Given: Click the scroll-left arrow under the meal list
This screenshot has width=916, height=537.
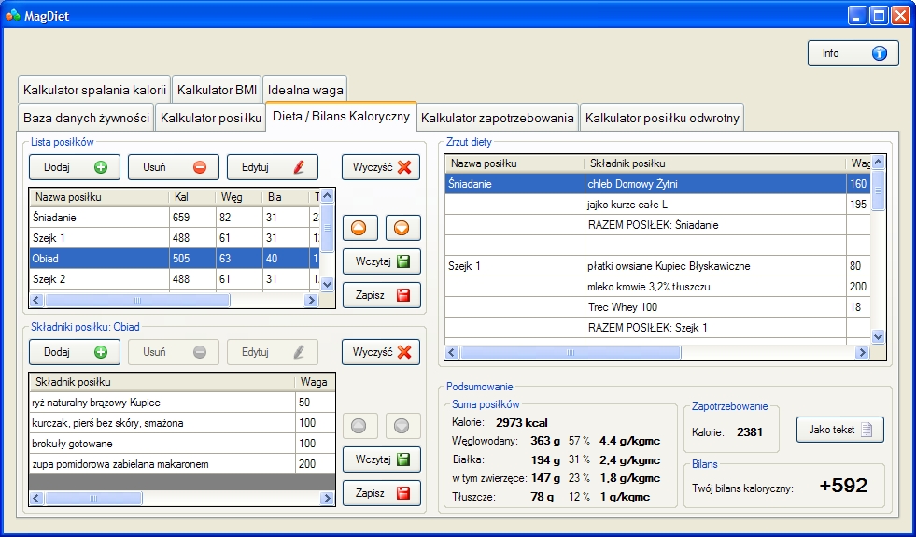Looking at the screenshot, I should [x=36, y=301].
